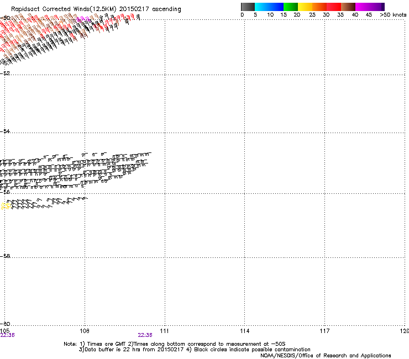
Task: Click the orange 25-30 knots legend swatch
Action: [319, 7]
